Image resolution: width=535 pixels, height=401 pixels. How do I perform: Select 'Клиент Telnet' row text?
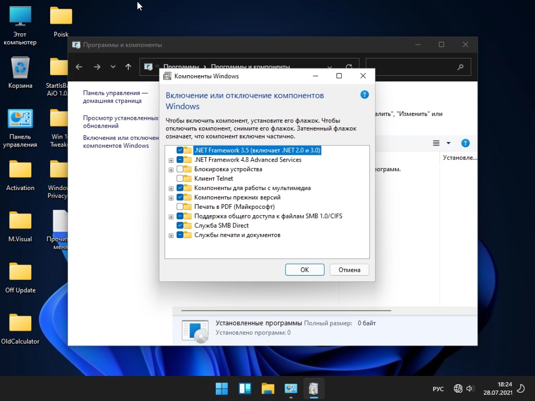214,178
